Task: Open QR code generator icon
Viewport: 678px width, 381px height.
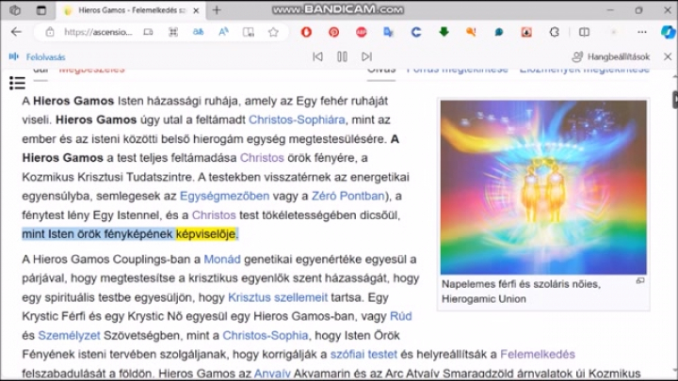Action: 173,32
